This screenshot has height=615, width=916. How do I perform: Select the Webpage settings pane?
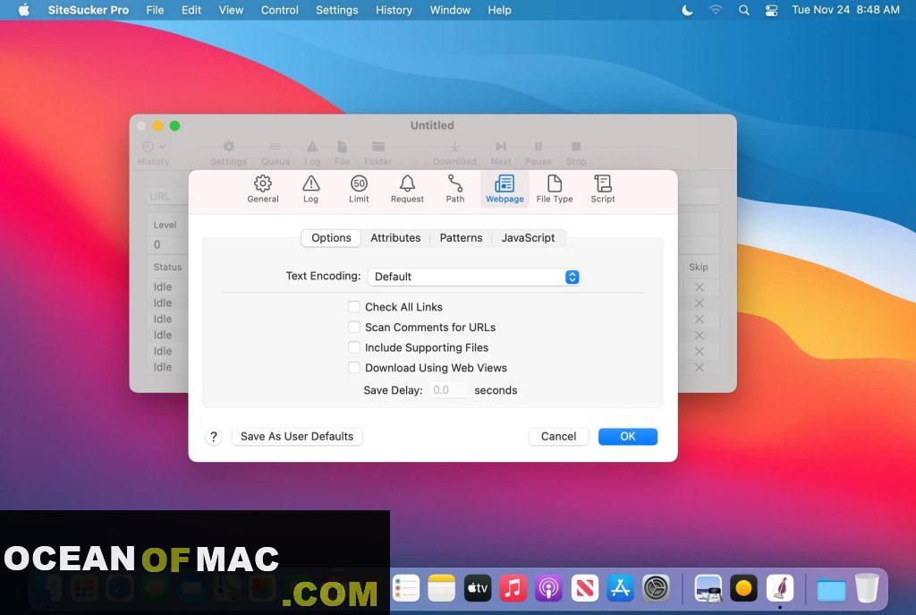coord(505,189)
